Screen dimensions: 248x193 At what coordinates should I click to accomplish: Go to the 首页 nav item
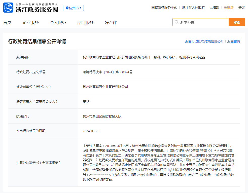point(7,23)
